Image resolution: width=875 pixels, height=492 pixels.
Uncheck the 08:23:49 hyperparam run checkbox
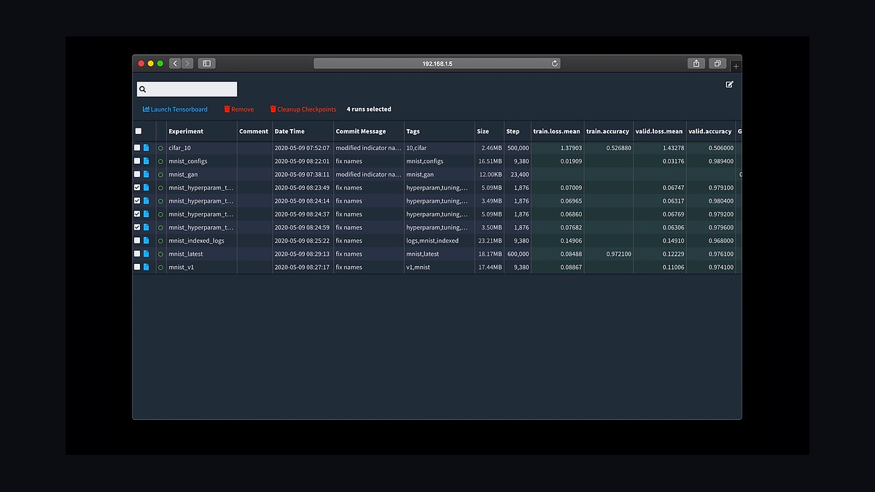pos(137,187)
